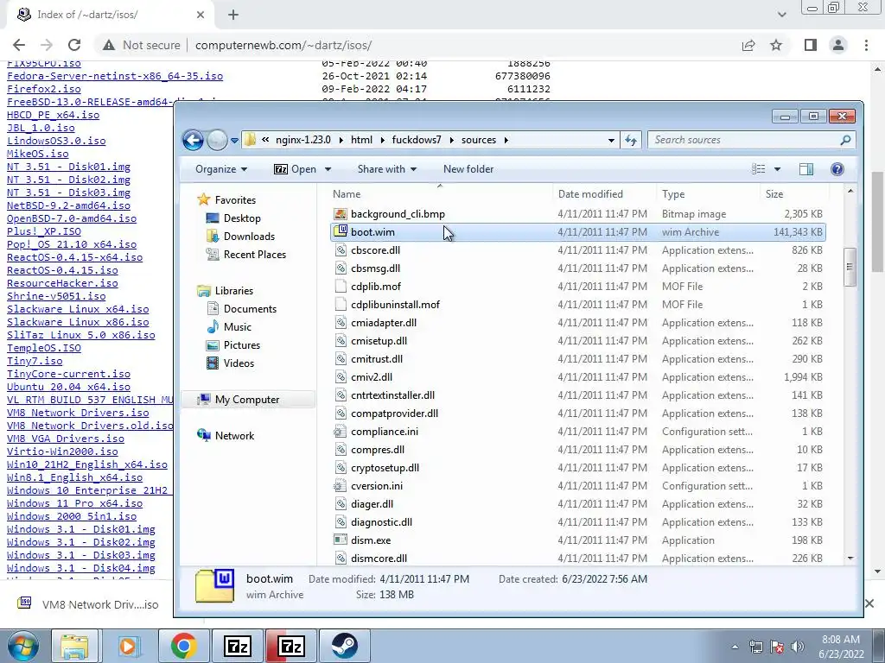Expand the view options dropdown arrow

tap(777, 169)
